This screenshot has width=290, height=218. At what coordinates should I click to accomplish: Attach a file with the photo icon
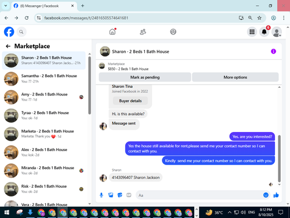click(111, 195)
